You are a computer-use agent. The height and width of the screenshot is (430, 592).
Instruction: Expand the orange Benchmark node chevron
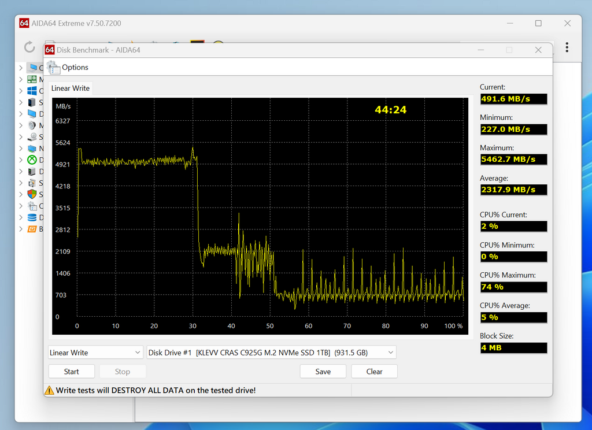click(x=21, y=229)
